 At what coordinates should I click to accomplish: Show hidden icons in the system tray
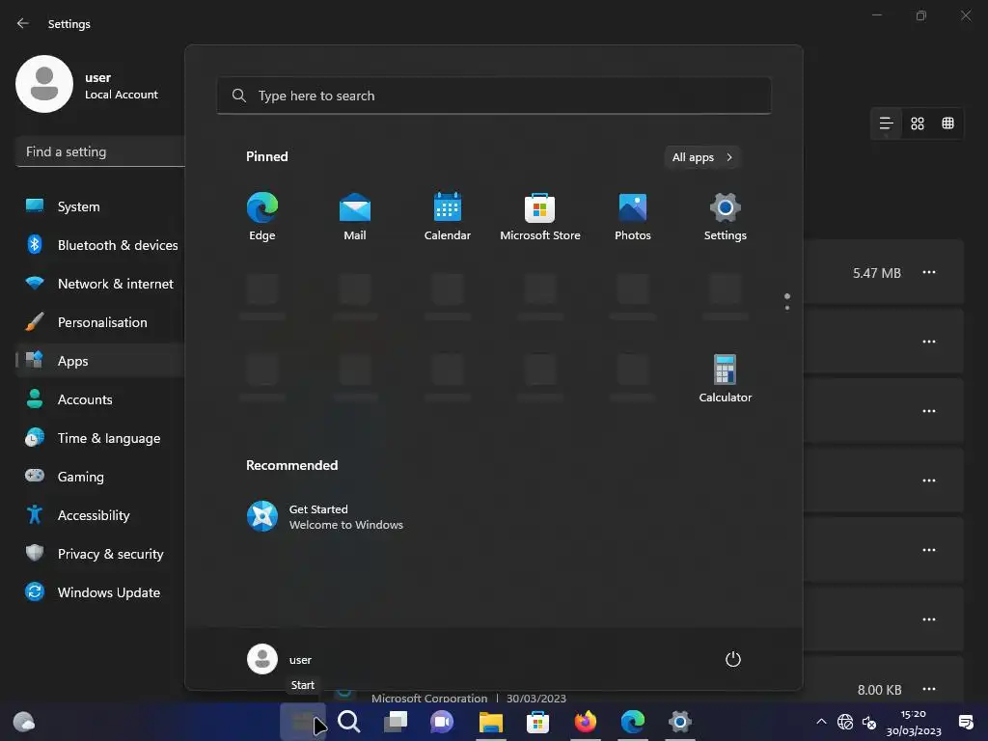(x=821, y=722)
